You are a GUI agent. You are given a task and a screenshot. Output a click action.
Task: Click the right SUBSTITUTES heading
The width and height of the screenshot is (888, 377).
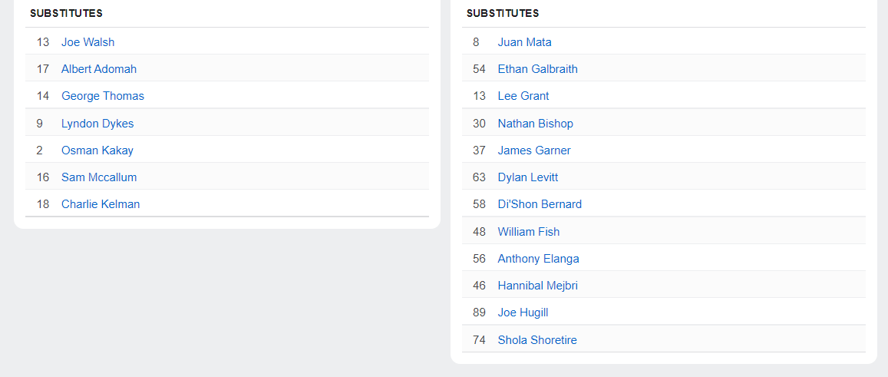(x=503, y=13)
